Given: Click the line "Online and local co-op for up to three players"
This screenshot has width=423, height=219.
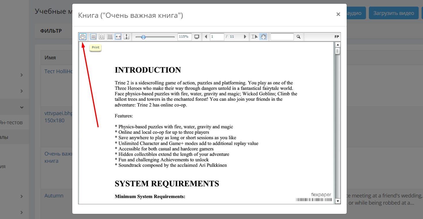Looking at the screenshot, I should pyautogui.click(x=162, y=132).
